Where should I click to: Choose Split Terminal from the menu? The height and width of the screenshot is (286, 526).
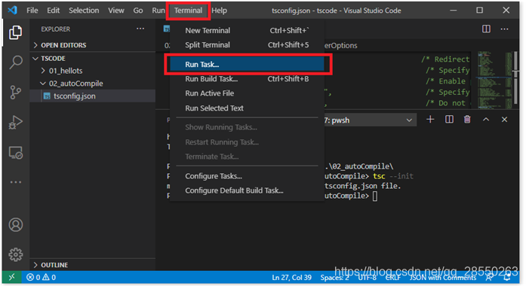[247, 45]
